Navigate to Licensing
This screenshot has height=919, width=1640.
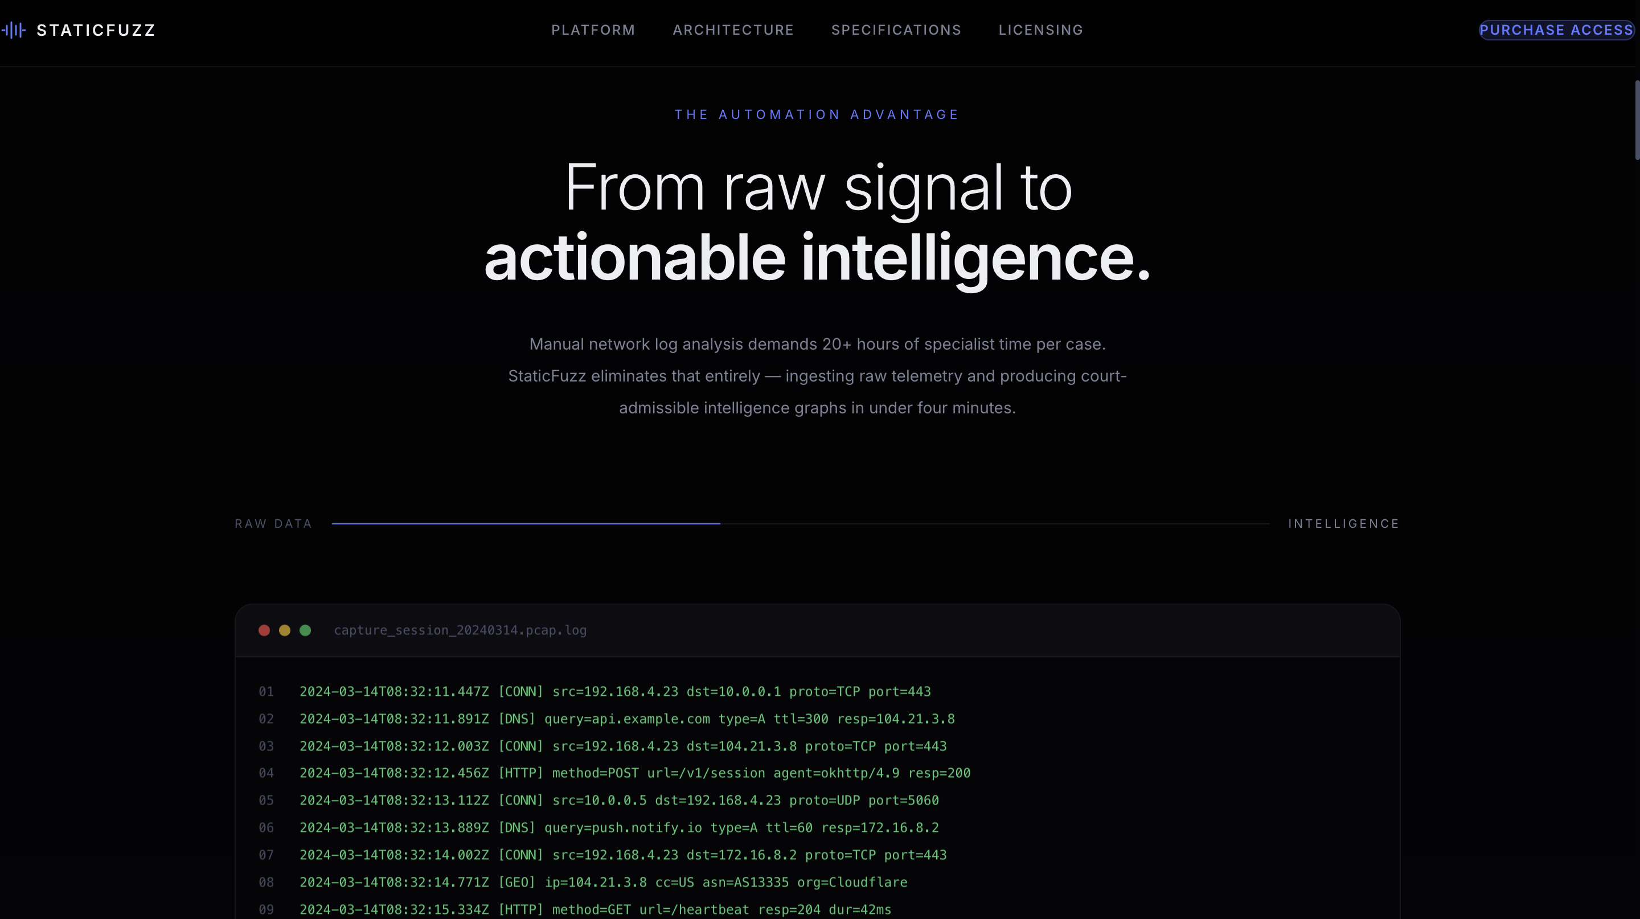tap(1041, 30)
